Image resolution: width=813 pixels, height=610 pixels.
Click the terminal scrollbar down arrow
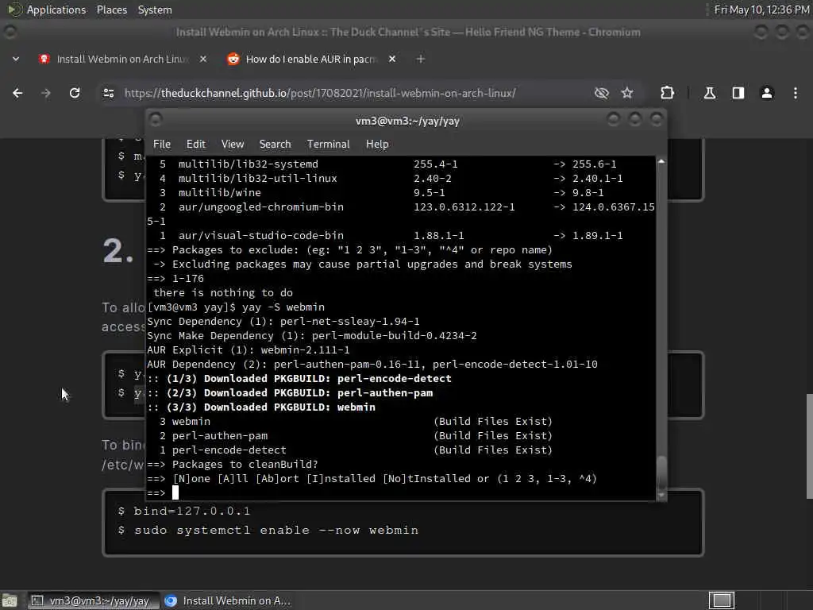(x=661, y=496)
